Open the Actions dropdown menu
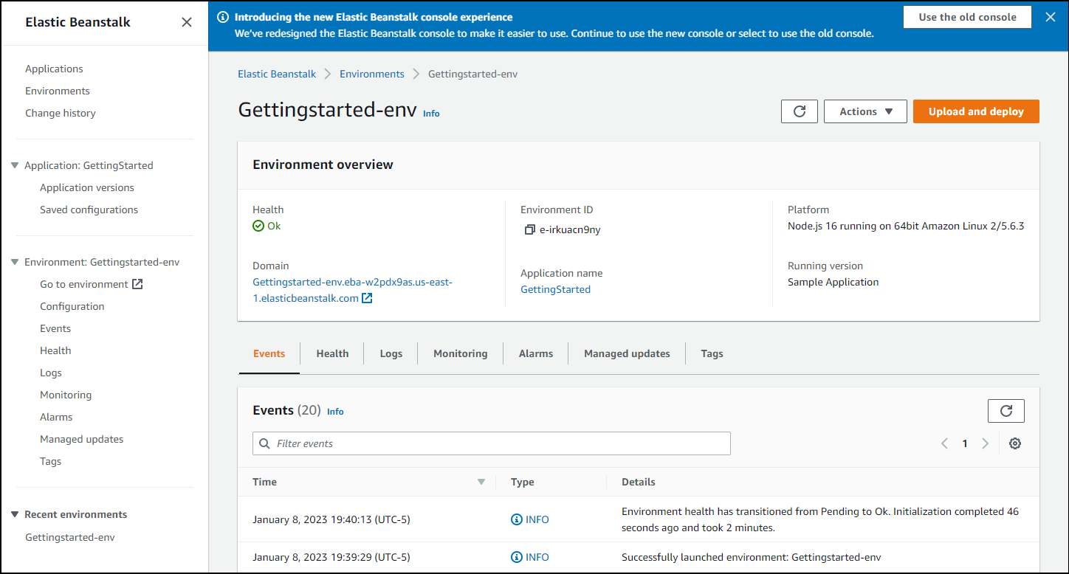 coord(865,111)
